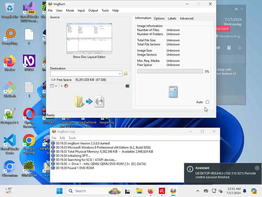This screenshot has width=262, height=197.
Task: Open the Tools menu in the ImgBurn window
Action: coord(105,10)
